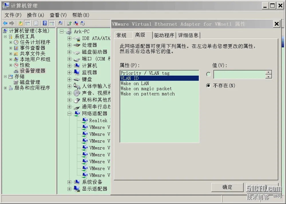Image resolution: width=286 pixels, height=204 pixels.
Task: Click the Disable device down-arrow icon
Action: pyautogui.click(x=82, y=23)
